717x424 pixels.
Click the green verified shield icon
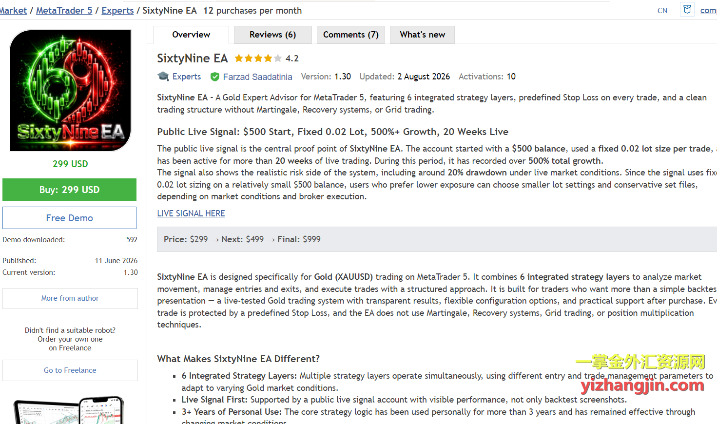tap(214, 77)
